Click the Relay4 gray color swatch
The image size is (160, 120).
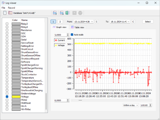16,27
